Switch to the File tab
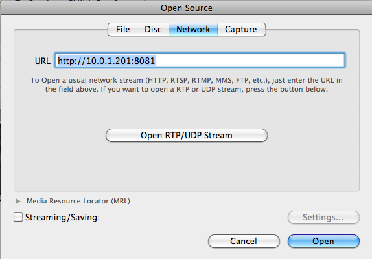Screen dimensions: 372x259 pyautogui.click(x=122, y=29)
